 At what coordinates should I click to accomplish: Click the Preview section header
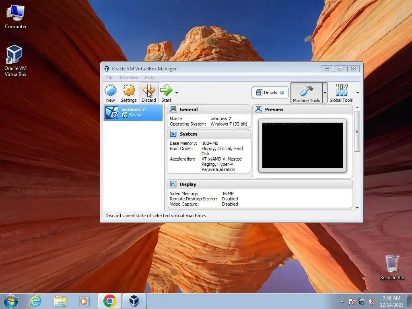tap(303, 109)
